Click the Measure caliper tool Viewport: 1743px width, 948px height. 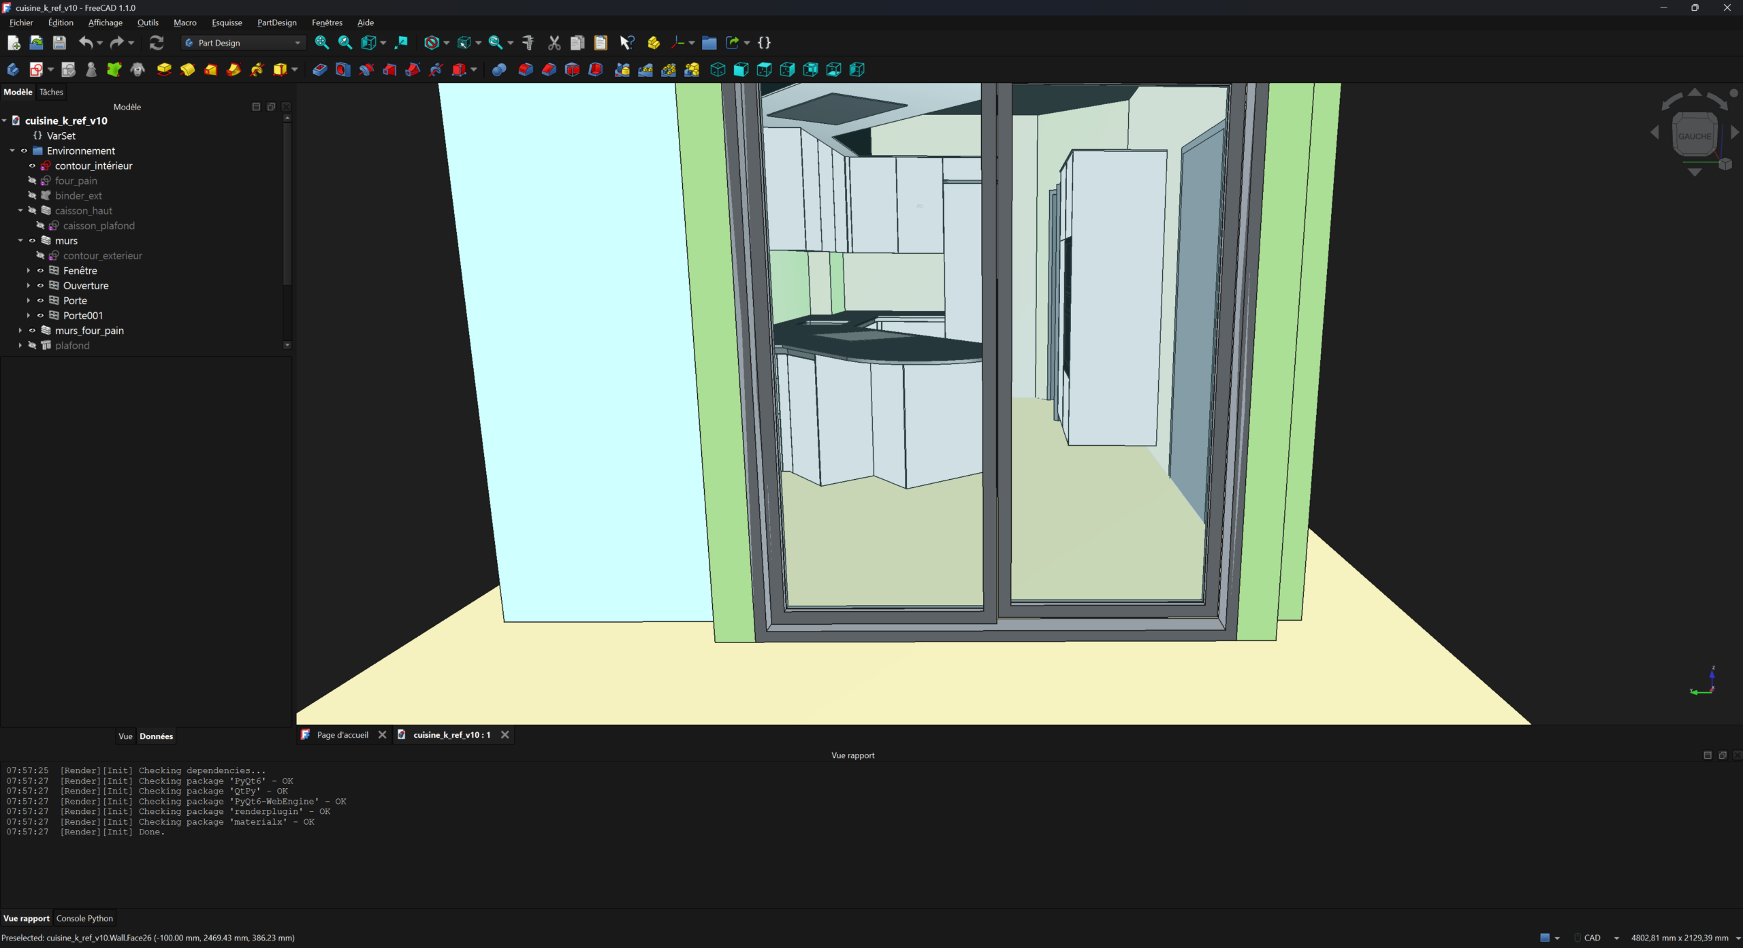point(528,43)
